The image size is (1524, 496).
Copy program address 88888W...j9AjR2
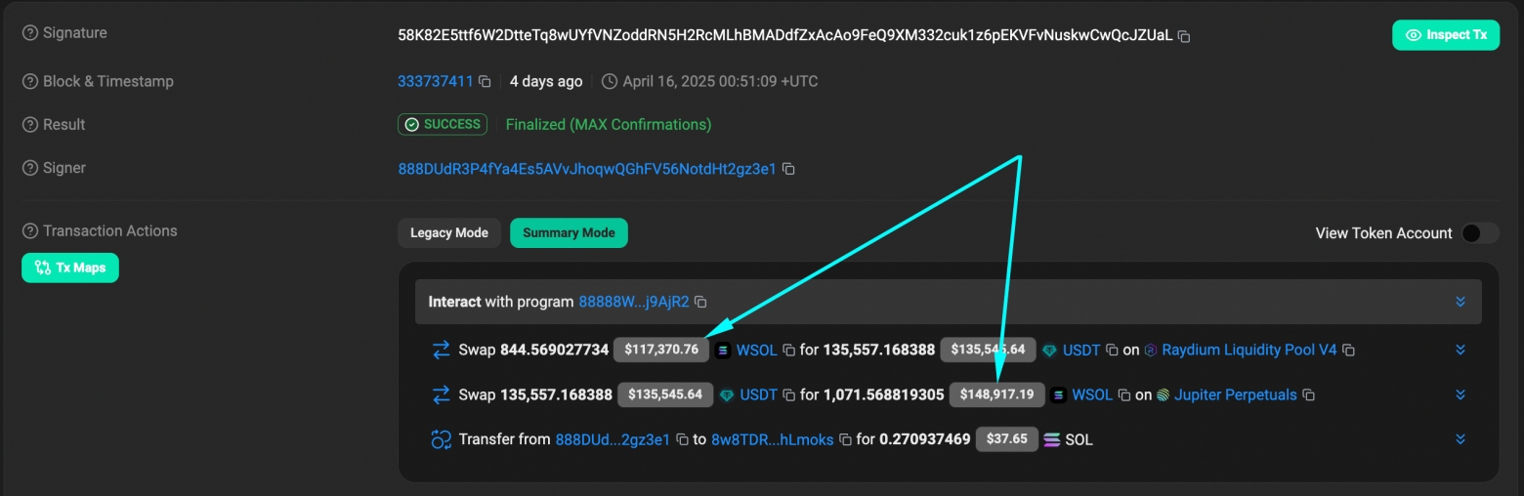[700, 302]
